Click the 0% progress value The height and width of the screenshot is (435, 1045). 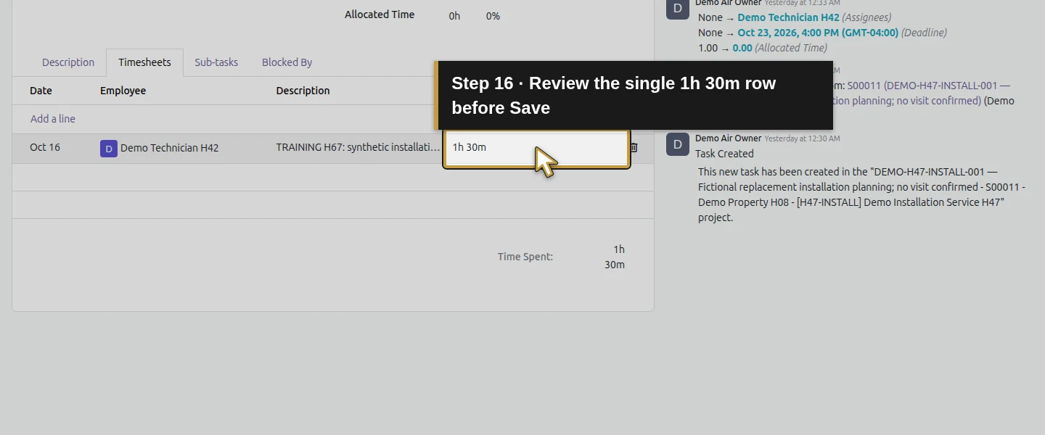493,16
